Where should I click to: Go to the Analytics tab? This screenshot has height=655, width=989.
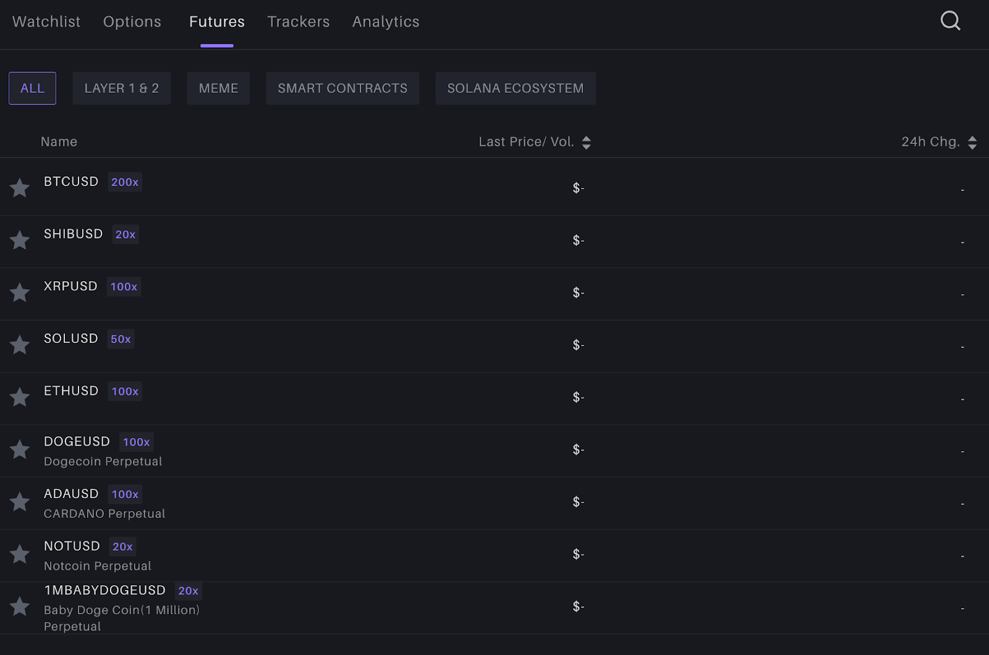[x=386, y=22]
